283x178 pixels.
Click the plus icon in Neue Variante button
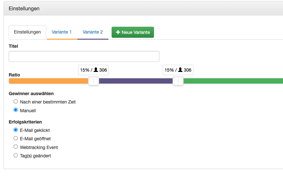[x=118, y=32]
